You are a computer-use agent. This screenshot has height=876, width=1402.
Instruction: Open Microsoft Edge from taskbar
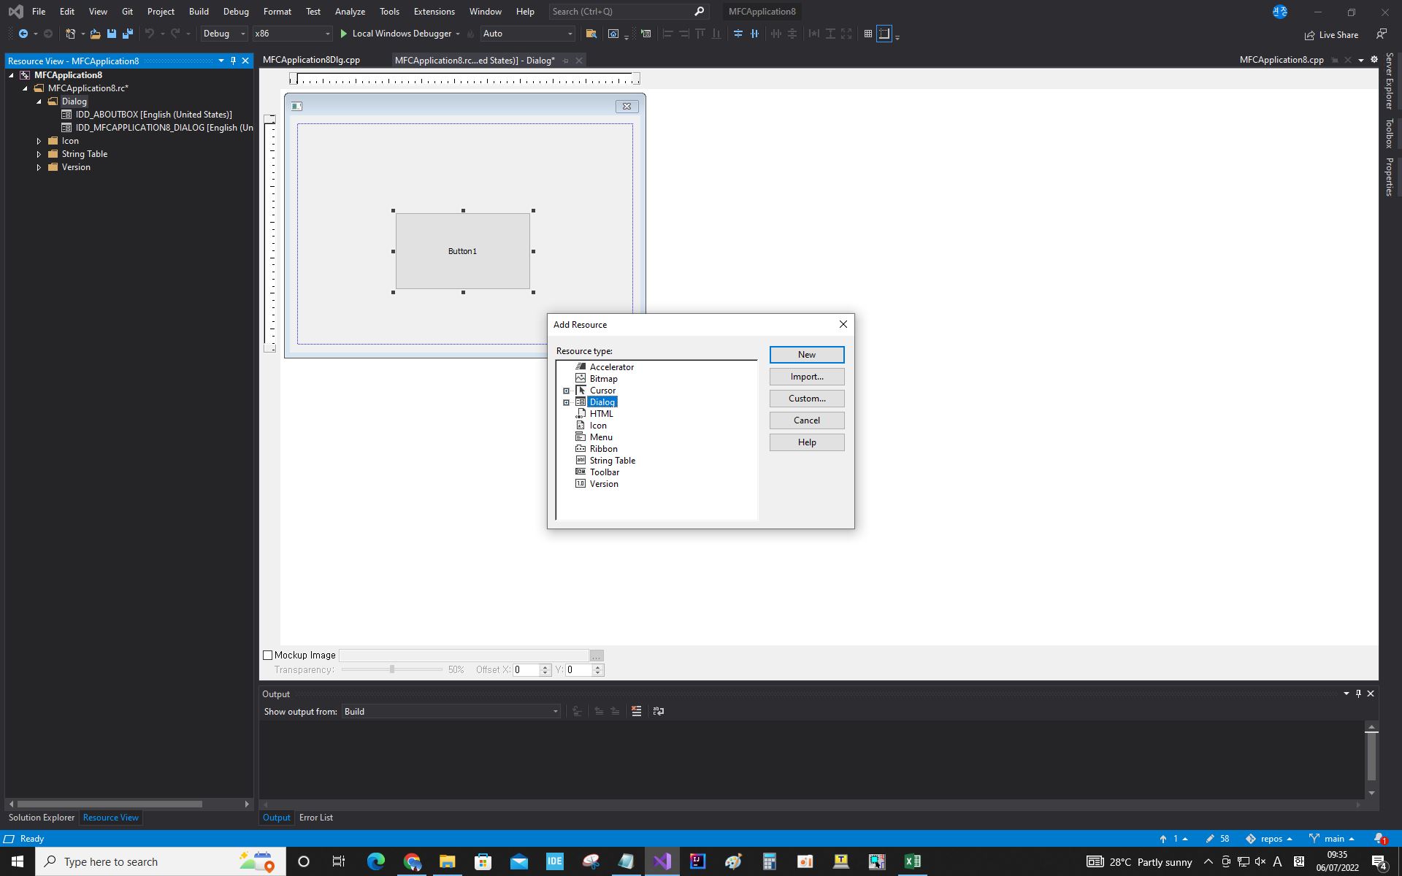(x=376, y=861)
